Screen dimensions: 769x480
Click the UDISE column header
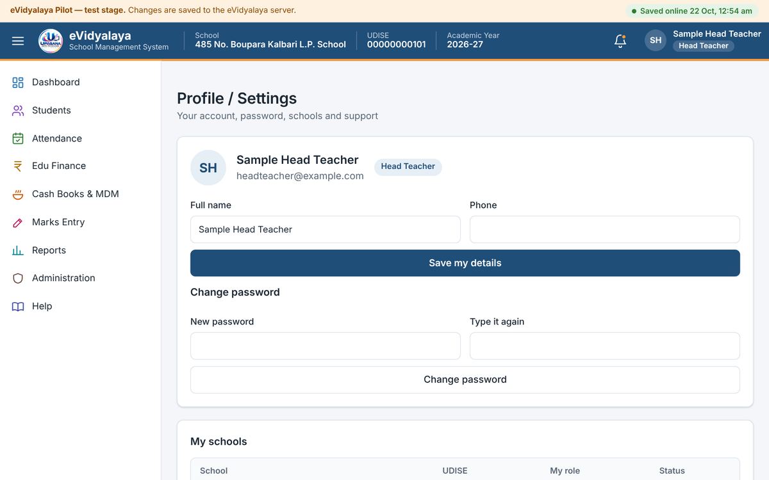coord(455,470)
